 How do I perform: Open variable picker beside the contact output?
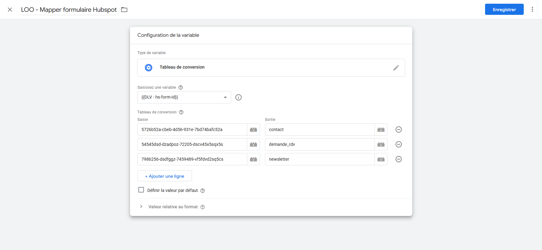[381, 130]
